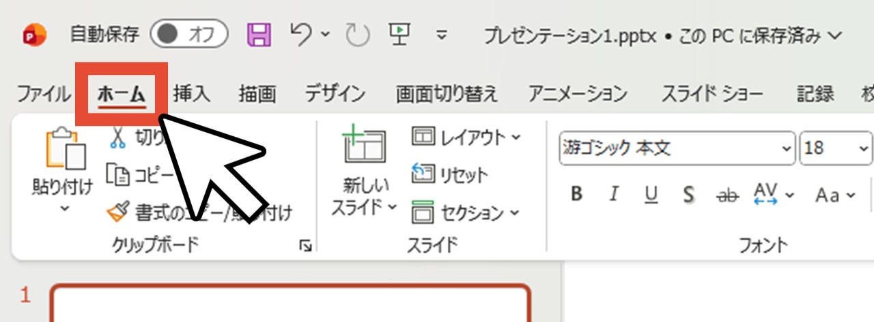
Task: Toggle the AutoSave (自動保存) switch
Action: pyautogui.click(x=188, y=34)
